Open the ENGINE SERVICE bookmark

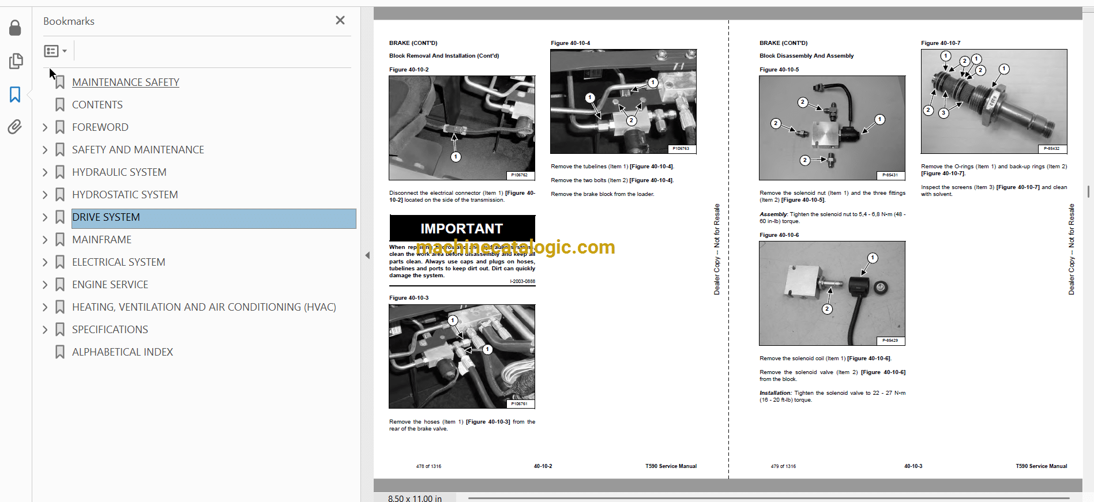[110, 285]
